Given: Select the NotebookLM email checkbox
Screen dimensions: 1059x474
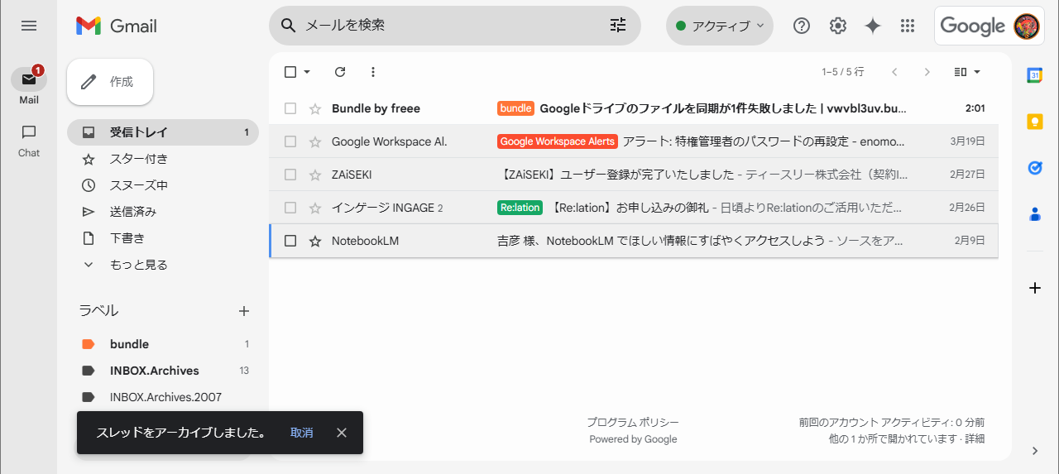Looking at the screenshot, I should pos(290,241).
